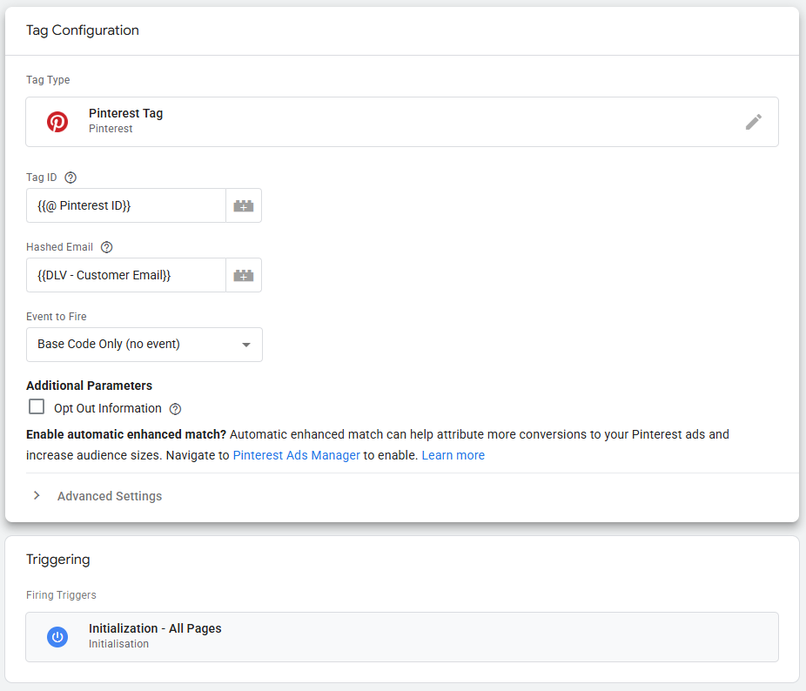This screenshot has width=806, height=691.
Task: Click the Opt Out Information label text
Action: pos(108,408)
